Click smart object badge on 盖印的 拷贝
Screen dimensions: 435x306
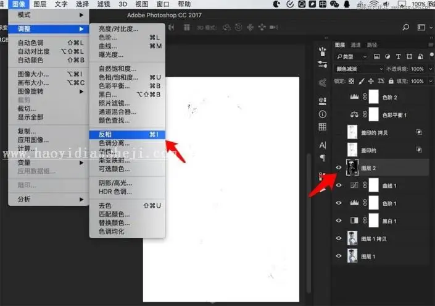pos(419,132)
